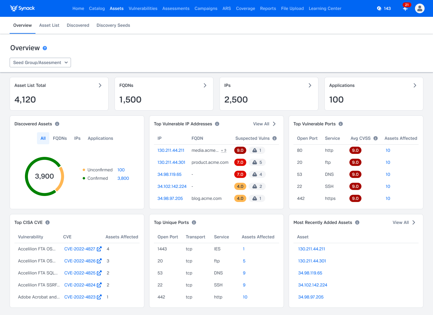Switch to the Discovery Seeds tab
The image size is (433, 315).
[x=113, y=25]
